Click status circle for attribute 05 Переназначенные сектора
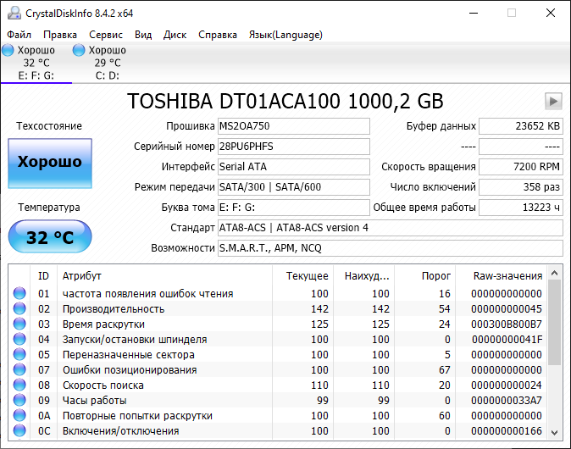Screen dimensions: 571x449 [19, 355]
